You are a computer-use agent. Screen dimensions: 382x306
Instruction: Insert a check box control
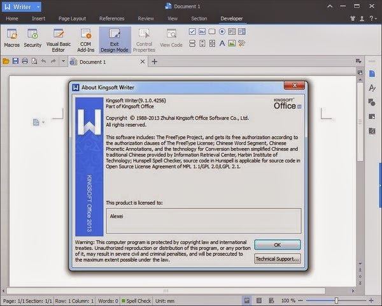tap(192, 31)
